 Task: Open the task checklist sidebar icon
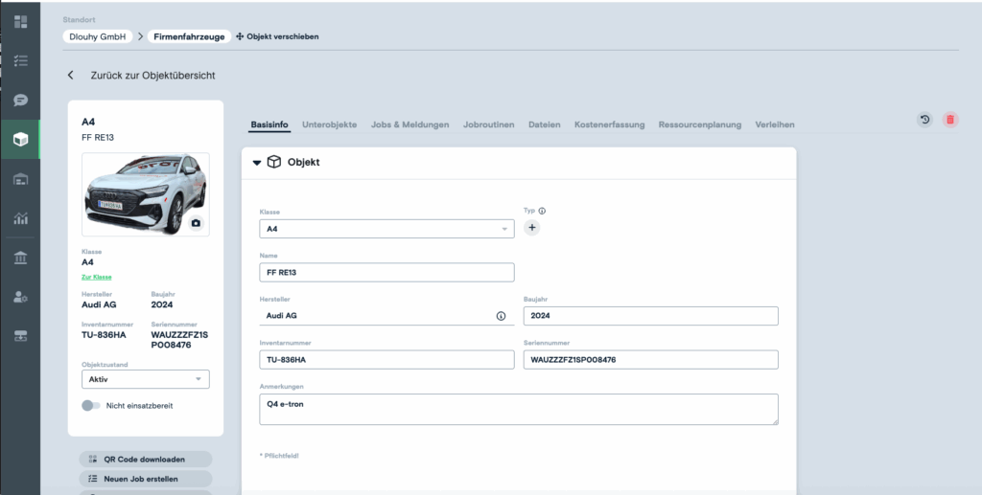click(x=20, y=60)
